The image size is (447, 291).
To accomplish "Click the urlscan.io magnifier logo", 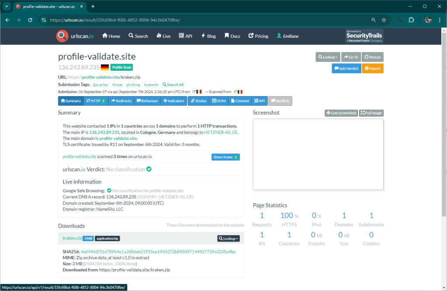I will pos(62,36).
